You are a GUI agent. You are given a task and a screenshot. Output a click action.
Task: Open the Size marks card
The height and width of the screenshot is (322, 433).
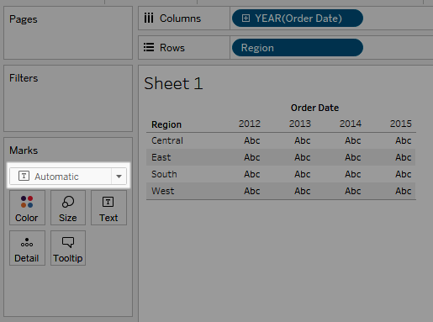pos(68,208)
